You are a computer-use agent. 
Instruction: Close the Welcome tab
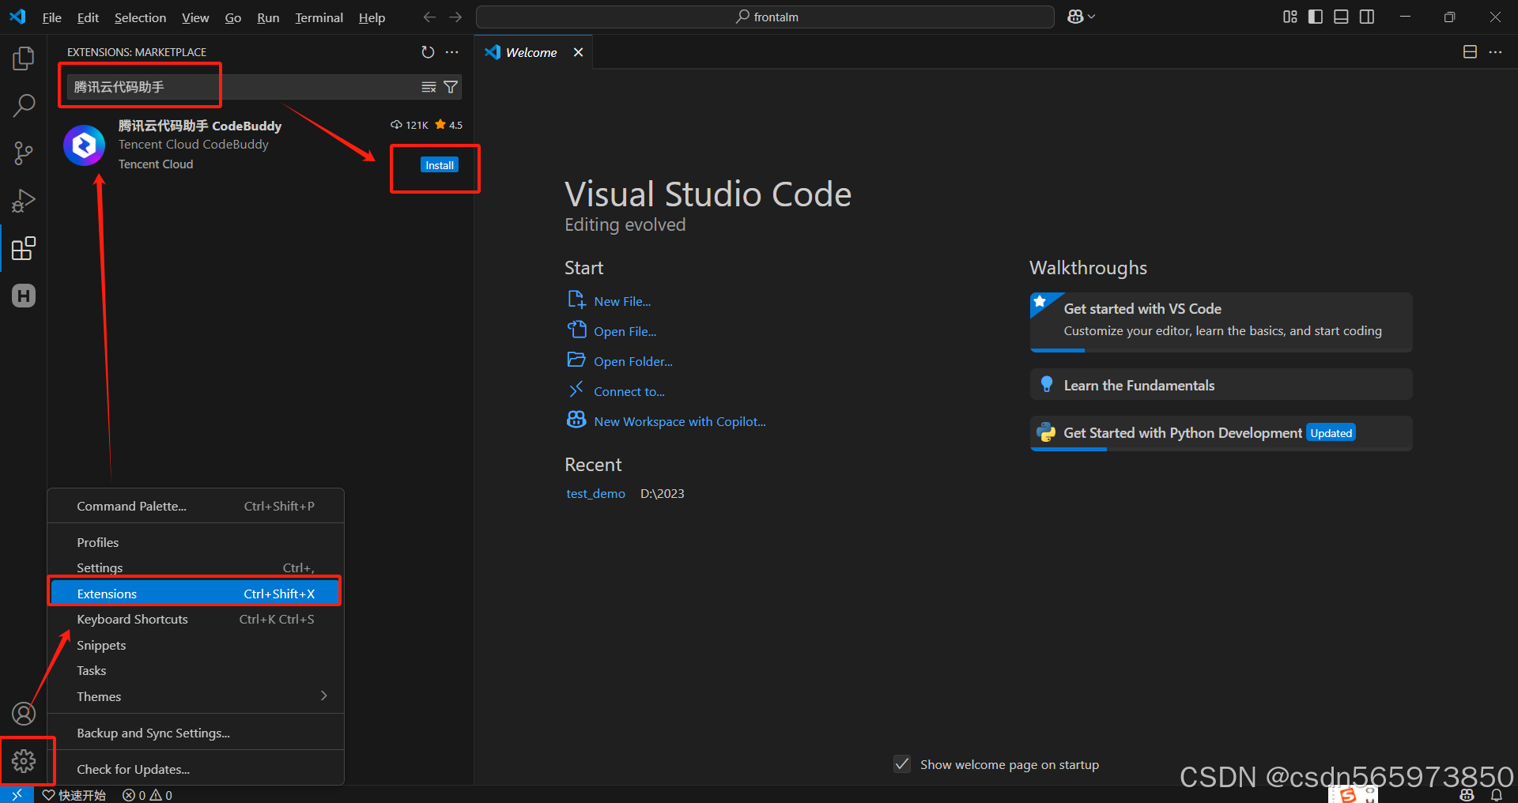578,52
